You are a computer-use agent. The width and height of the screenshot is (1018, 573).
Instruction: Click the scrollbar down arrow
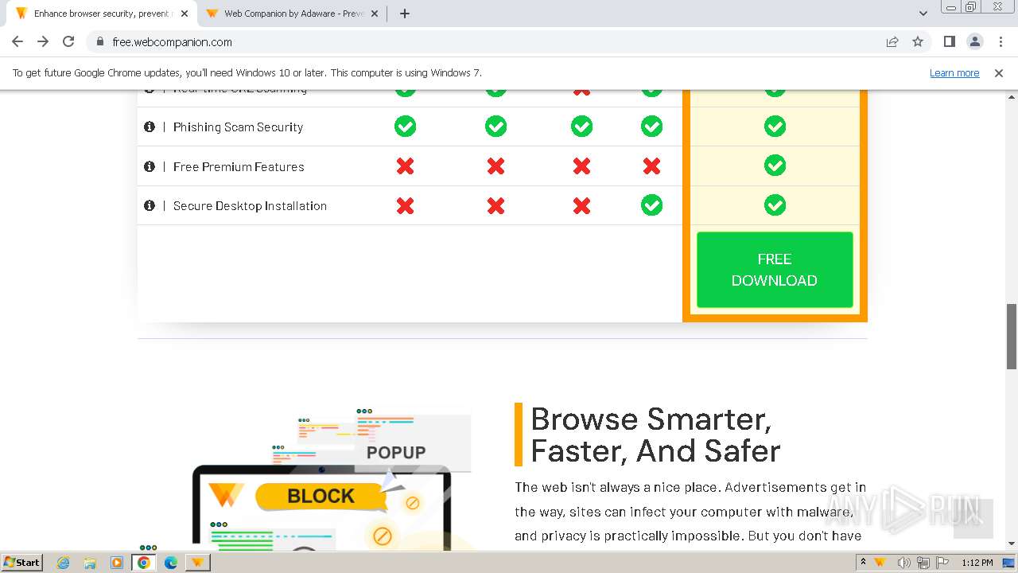pos(1012,544)
